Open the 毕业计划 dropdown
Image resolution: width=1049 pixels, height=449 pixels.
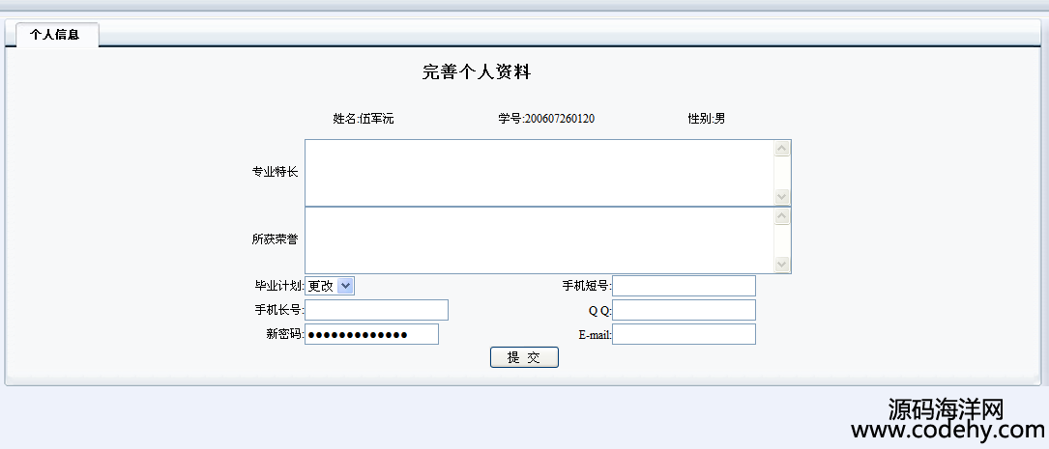(330, 286)
